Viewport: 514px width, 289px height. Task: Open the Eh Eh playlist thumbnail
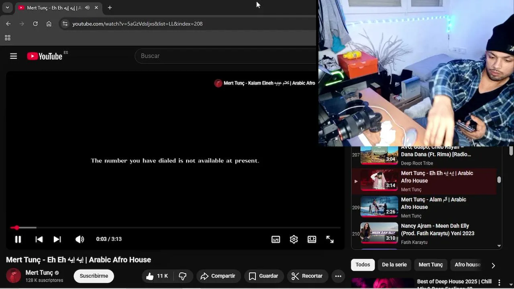coord(379,180)
